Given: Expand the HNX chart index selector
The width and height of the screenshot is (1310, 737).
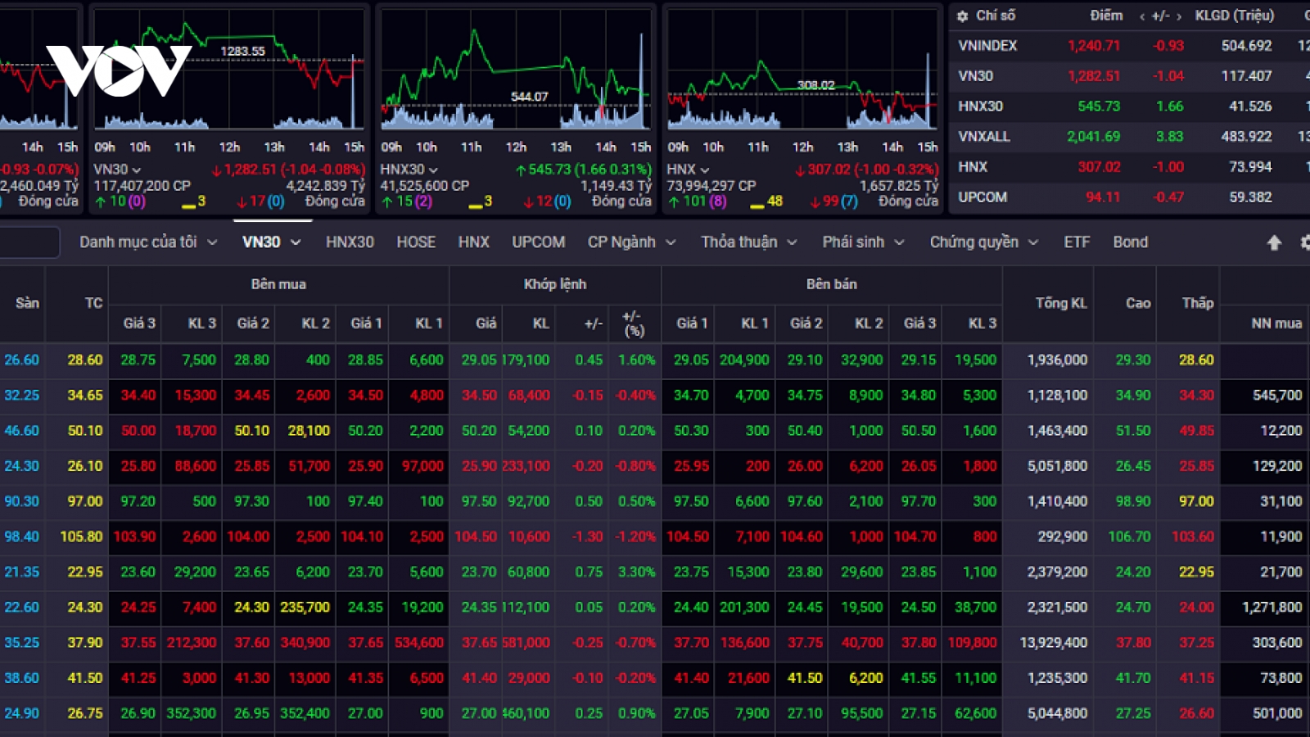Looking at the screenshot, I should [688, 170].
